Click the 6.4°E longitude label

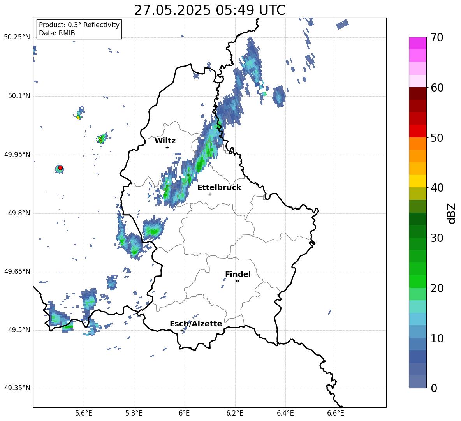point(285,413)
